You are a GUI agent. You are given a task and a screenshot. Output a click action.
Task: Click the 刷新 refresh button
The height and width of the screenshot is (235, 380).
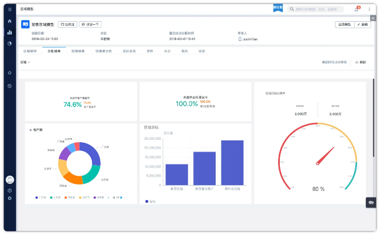[x=361, y=62]
